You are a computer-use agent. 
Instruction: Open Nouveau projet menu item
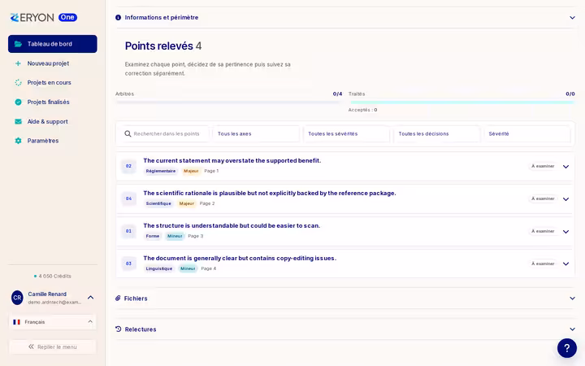53,63
